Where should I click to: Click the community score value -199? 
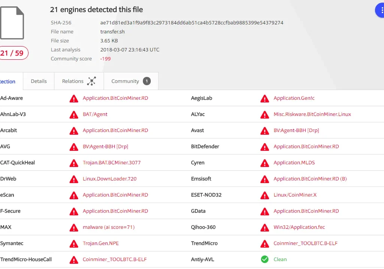click(x=105, y=59)
